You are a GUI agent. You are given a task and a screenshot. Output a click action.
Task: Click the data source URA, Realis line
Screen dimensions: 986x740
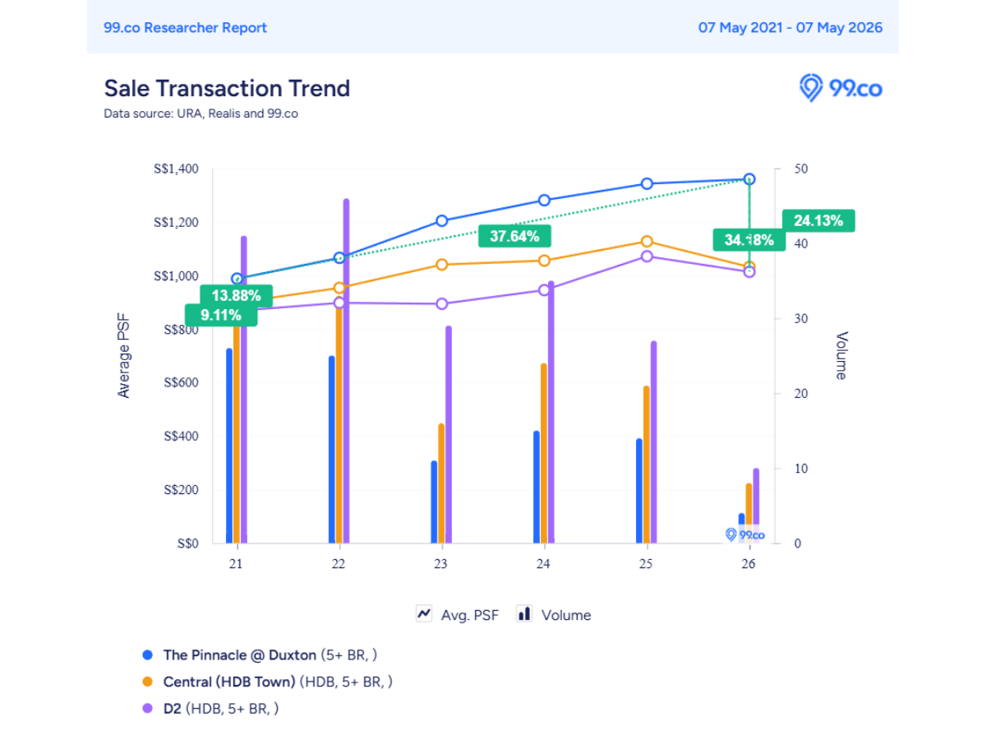pos(200,113)
